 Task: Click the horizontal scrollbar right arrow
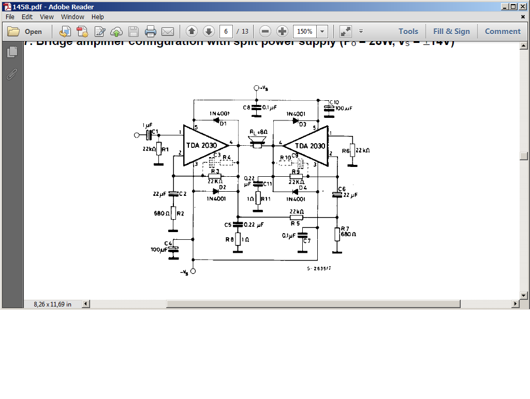(x=516, y=304)
